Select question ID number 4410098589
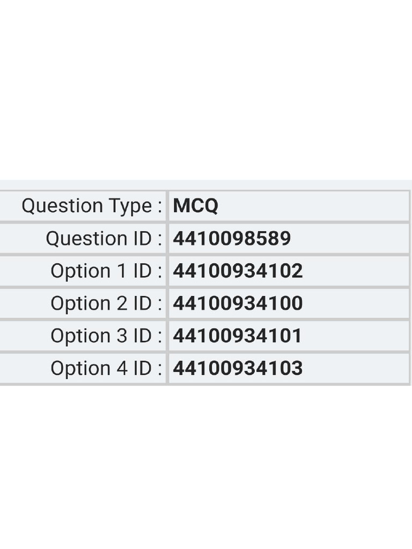 [x=232, y=239]
